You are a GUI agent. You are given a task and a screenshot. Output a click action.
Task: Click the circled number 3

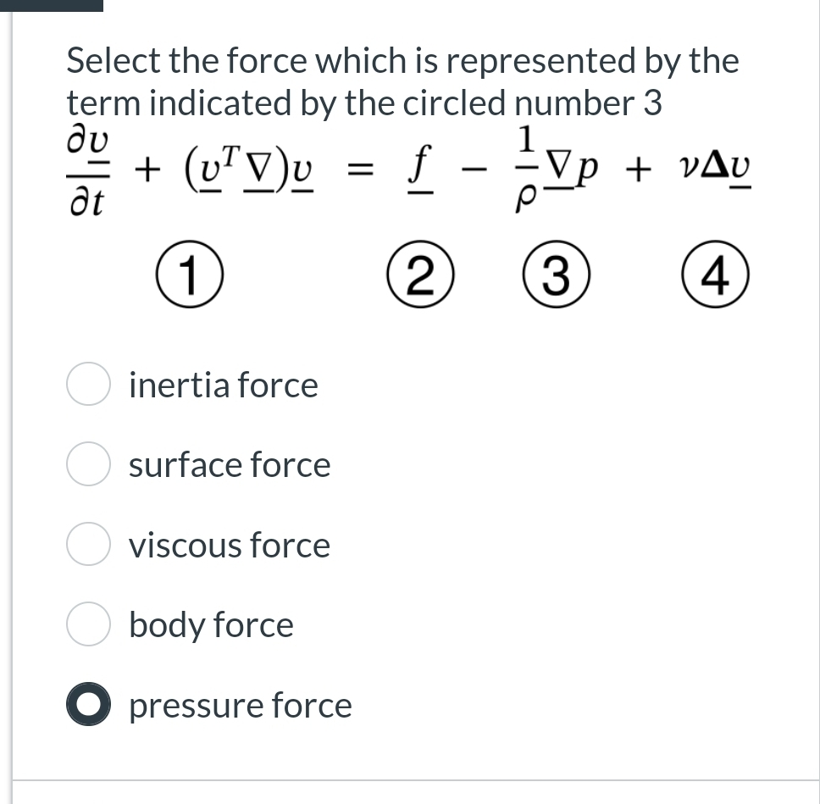[556, 274]
